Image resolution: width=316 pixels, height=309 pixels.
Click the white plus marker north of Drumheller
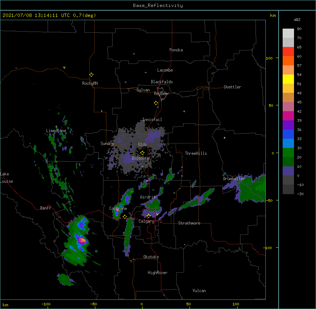tap(224, 138)
